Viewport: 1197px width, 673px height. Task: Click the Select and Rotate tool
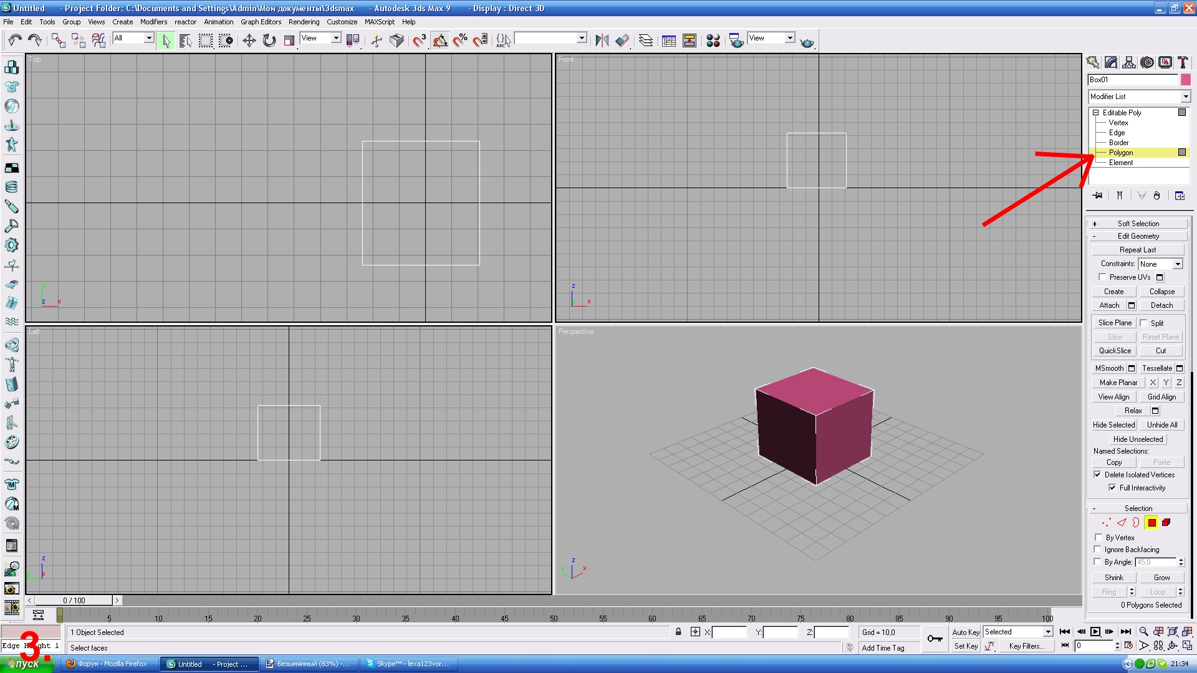point(269,41)
